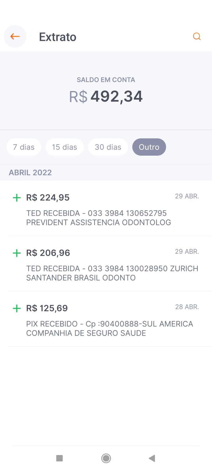Open the PIX Recebido Sul America entry
The width and height of the screenshot is (212, 471).
110,328
